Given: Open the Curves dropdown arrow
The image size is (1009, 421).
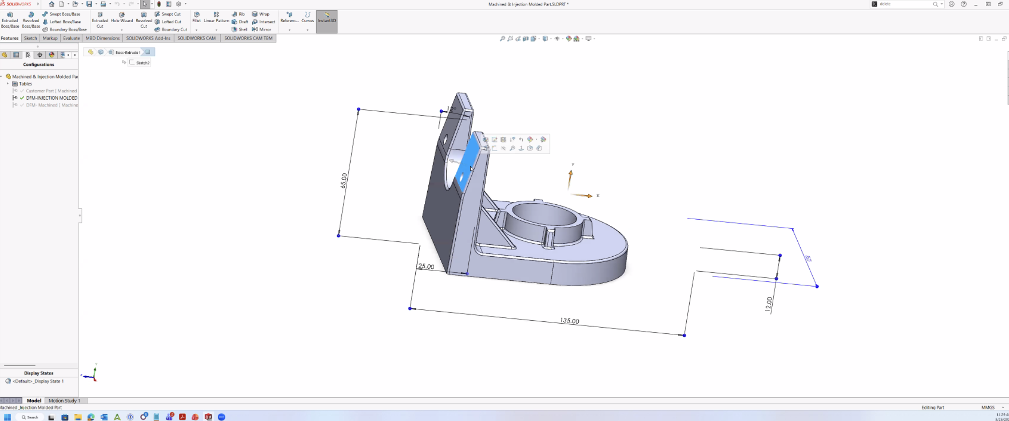Looking at the screenshot, I should tap(307, 30).
